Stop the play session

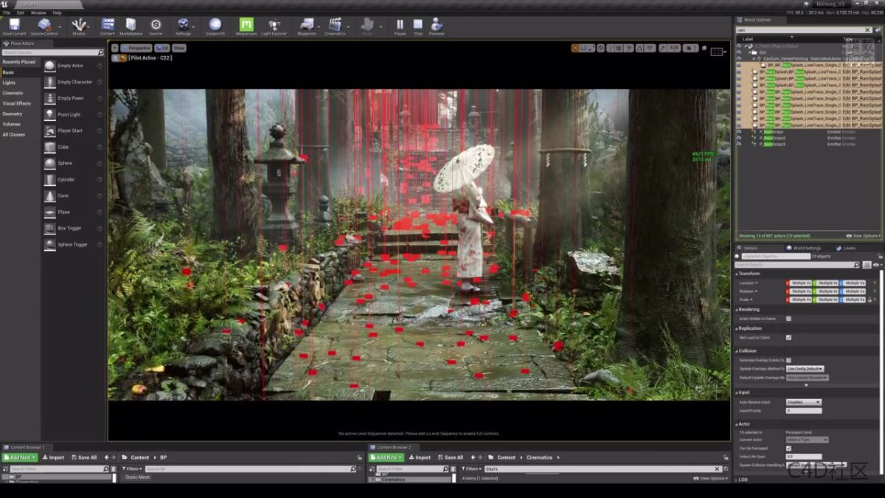coord(418,27)
